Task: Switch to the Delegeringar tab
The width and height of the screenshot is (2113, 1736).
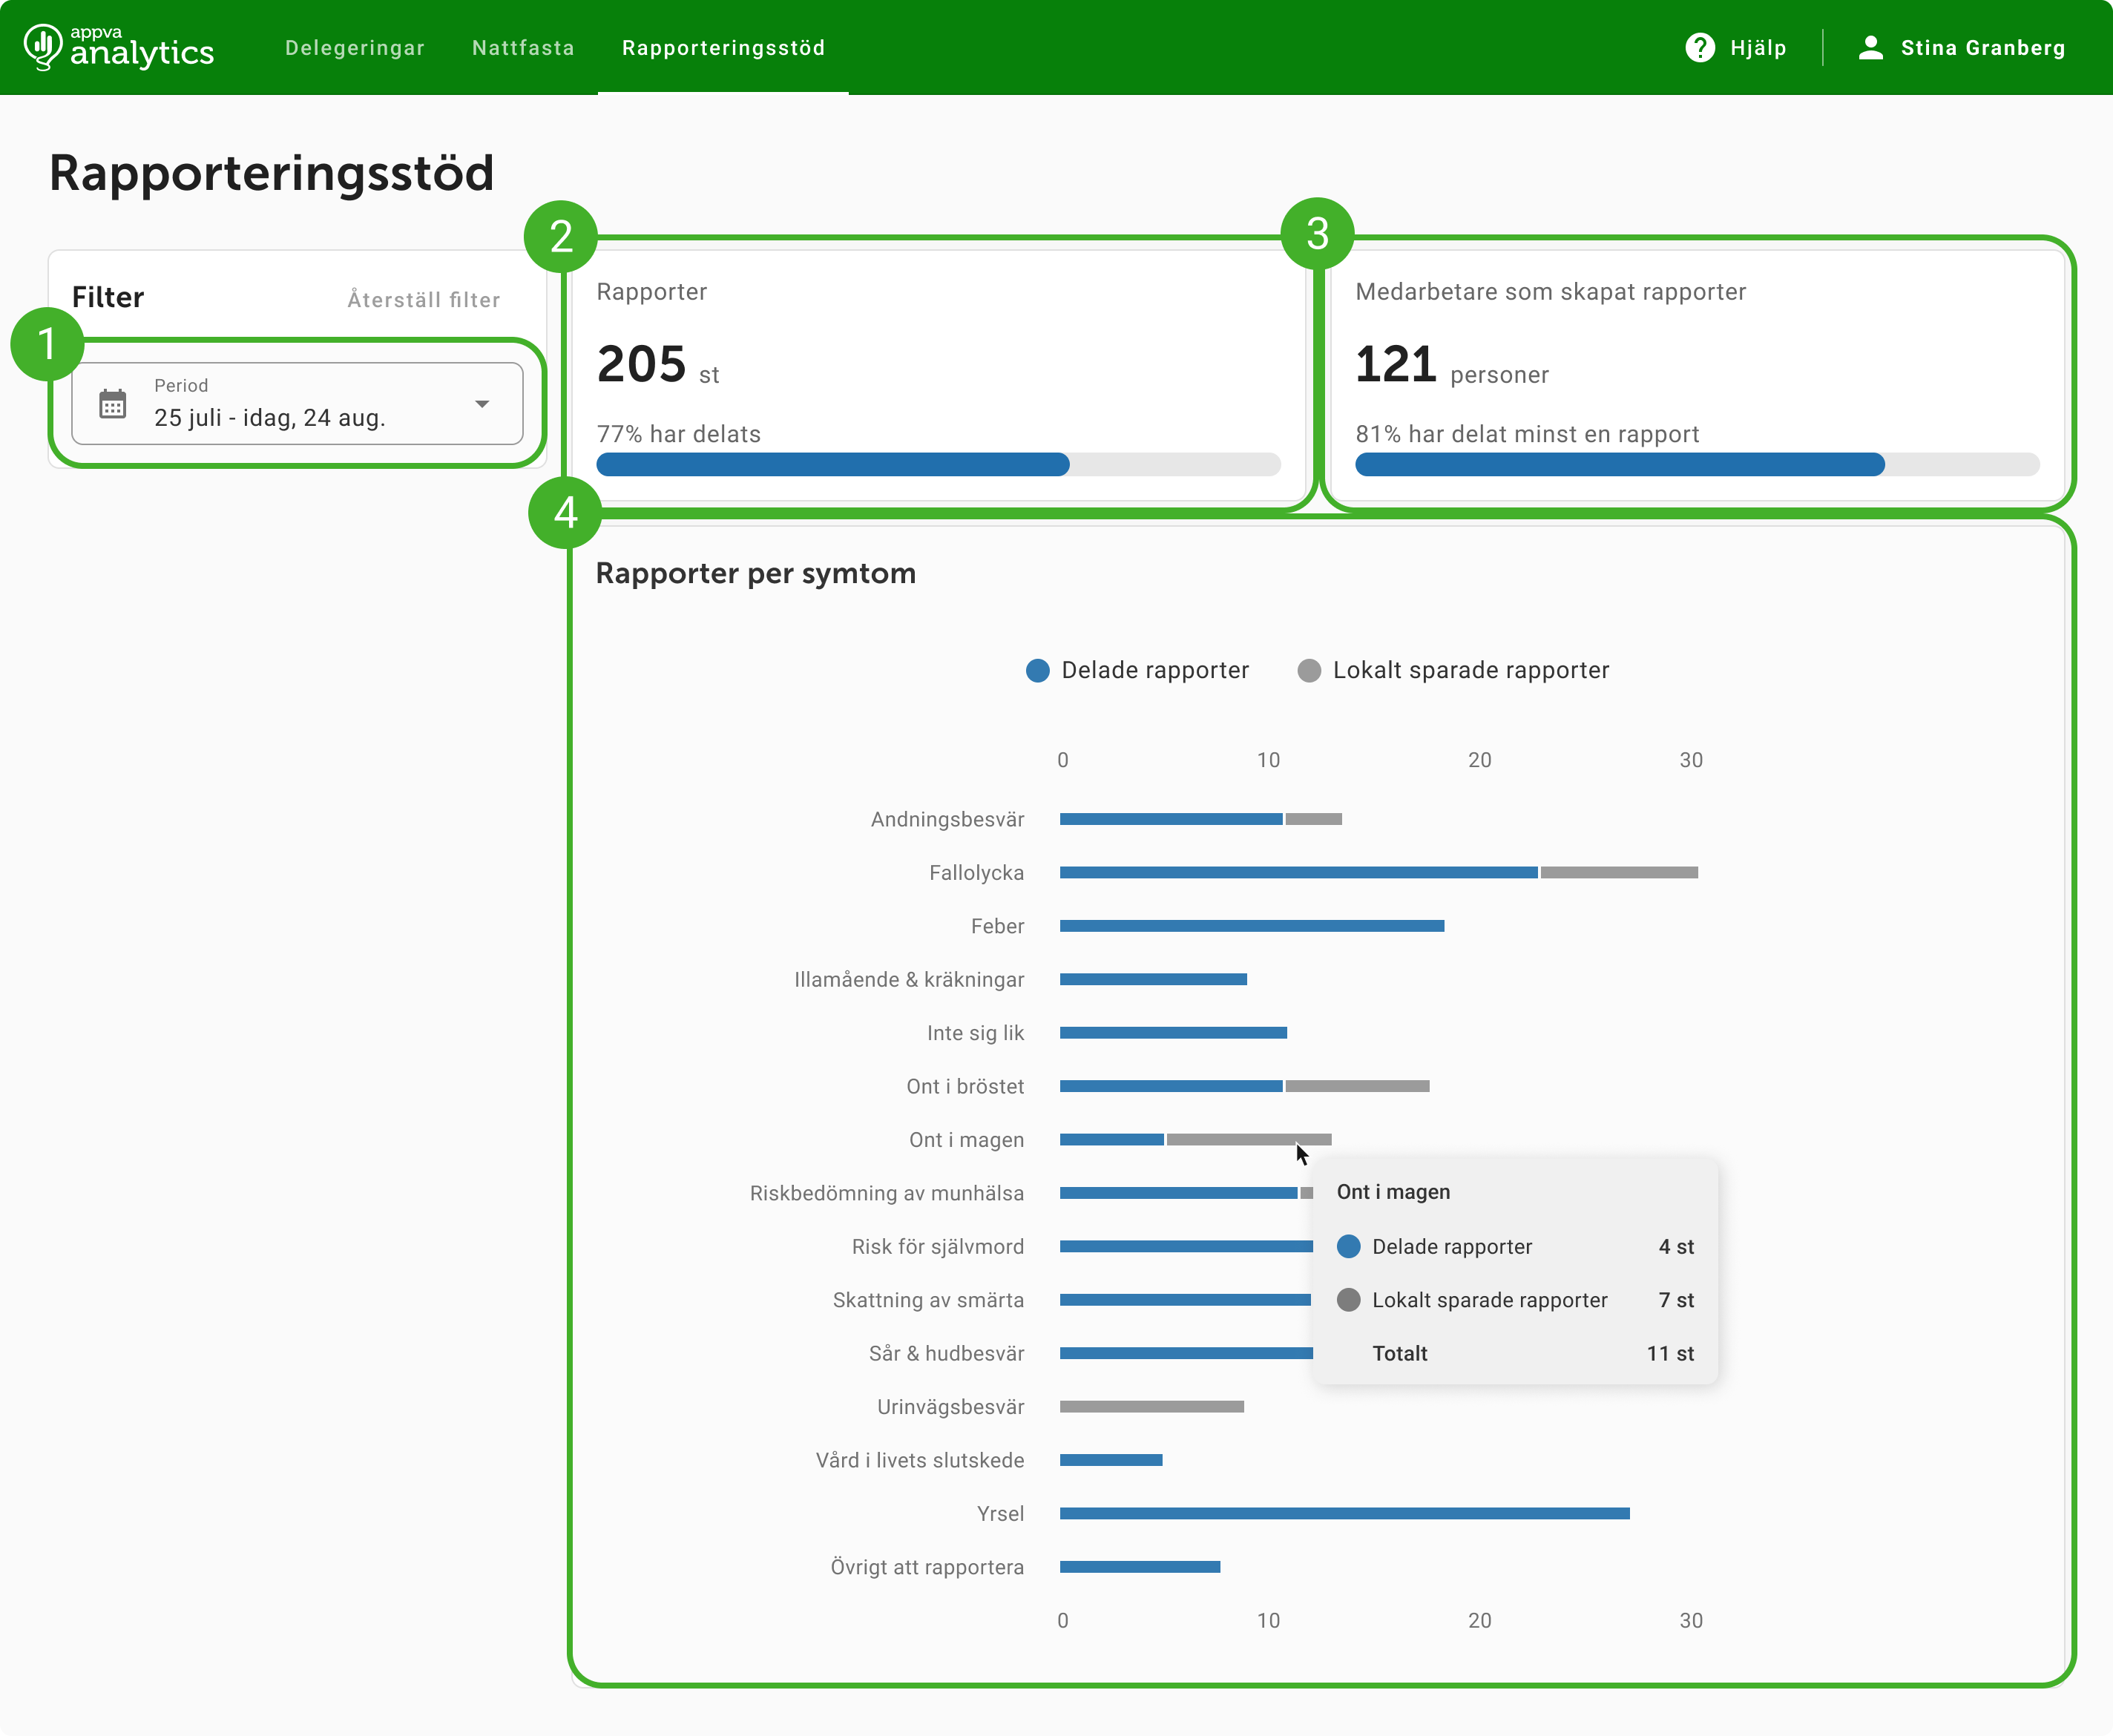Action: 355,48
